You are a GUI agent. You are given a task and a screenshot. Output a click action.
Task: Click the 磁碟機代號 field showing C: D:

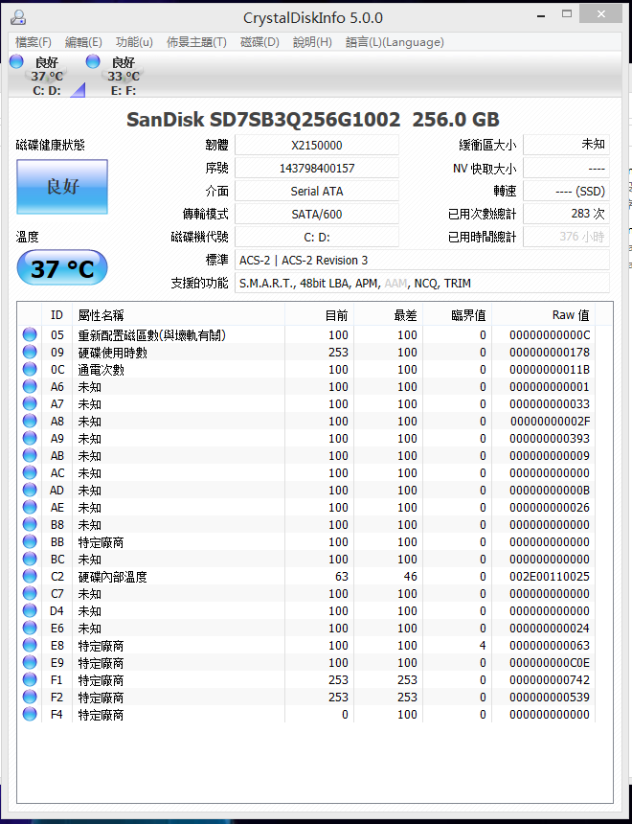(317, 237)
